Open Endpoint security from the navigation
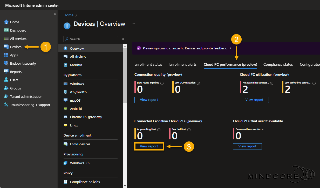Screen dimensions: 320x188 coord(22,63)
